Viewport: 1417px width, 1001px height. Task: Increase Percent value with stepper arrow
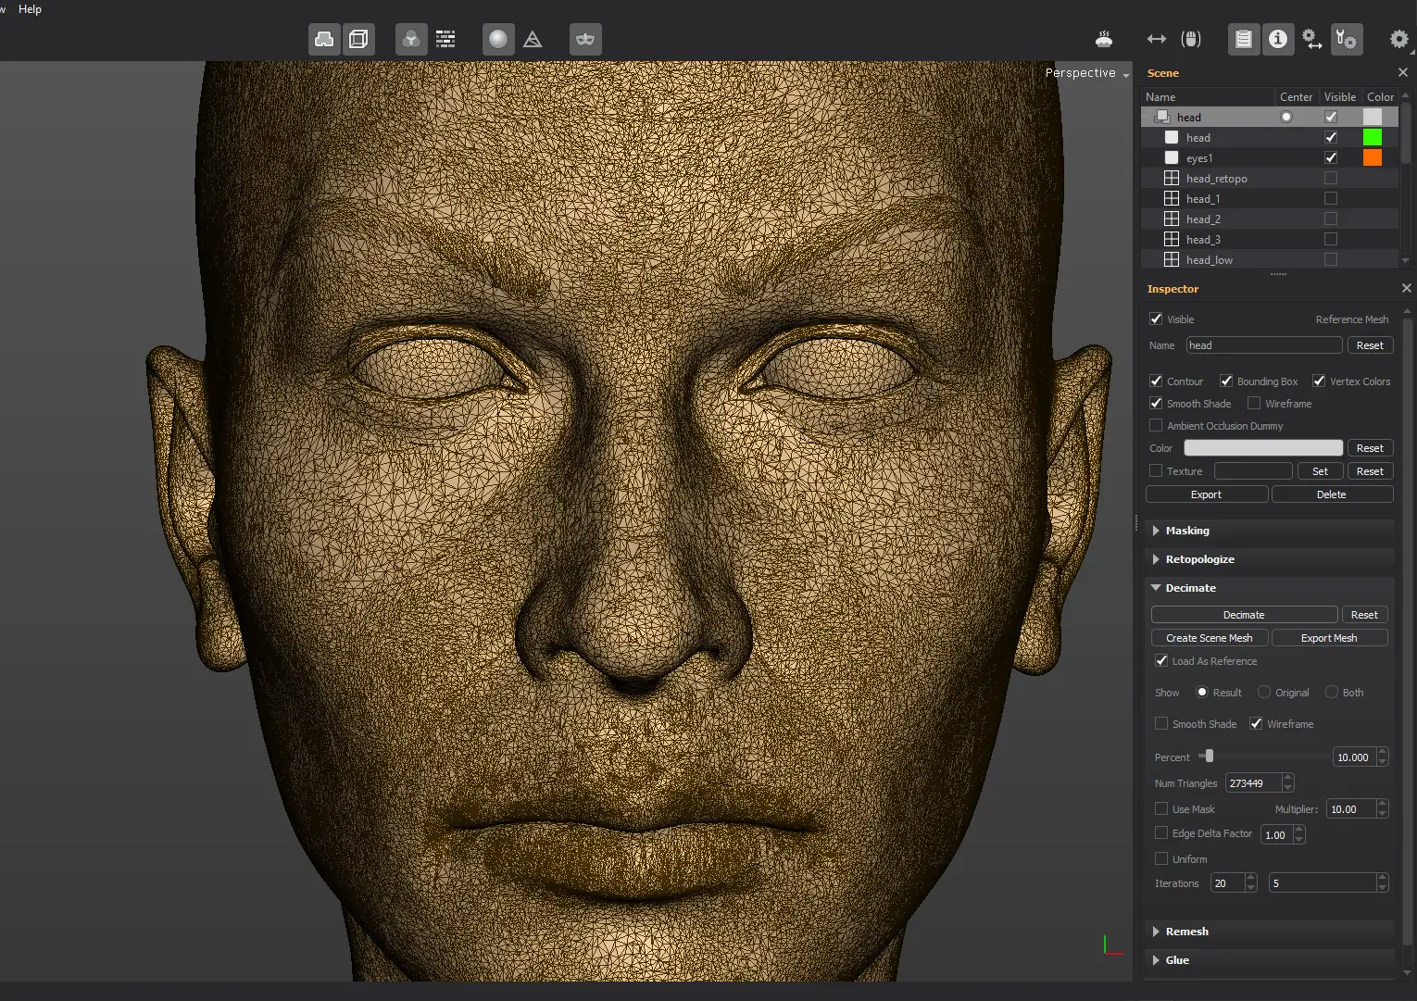click(x=1383, y=753)
